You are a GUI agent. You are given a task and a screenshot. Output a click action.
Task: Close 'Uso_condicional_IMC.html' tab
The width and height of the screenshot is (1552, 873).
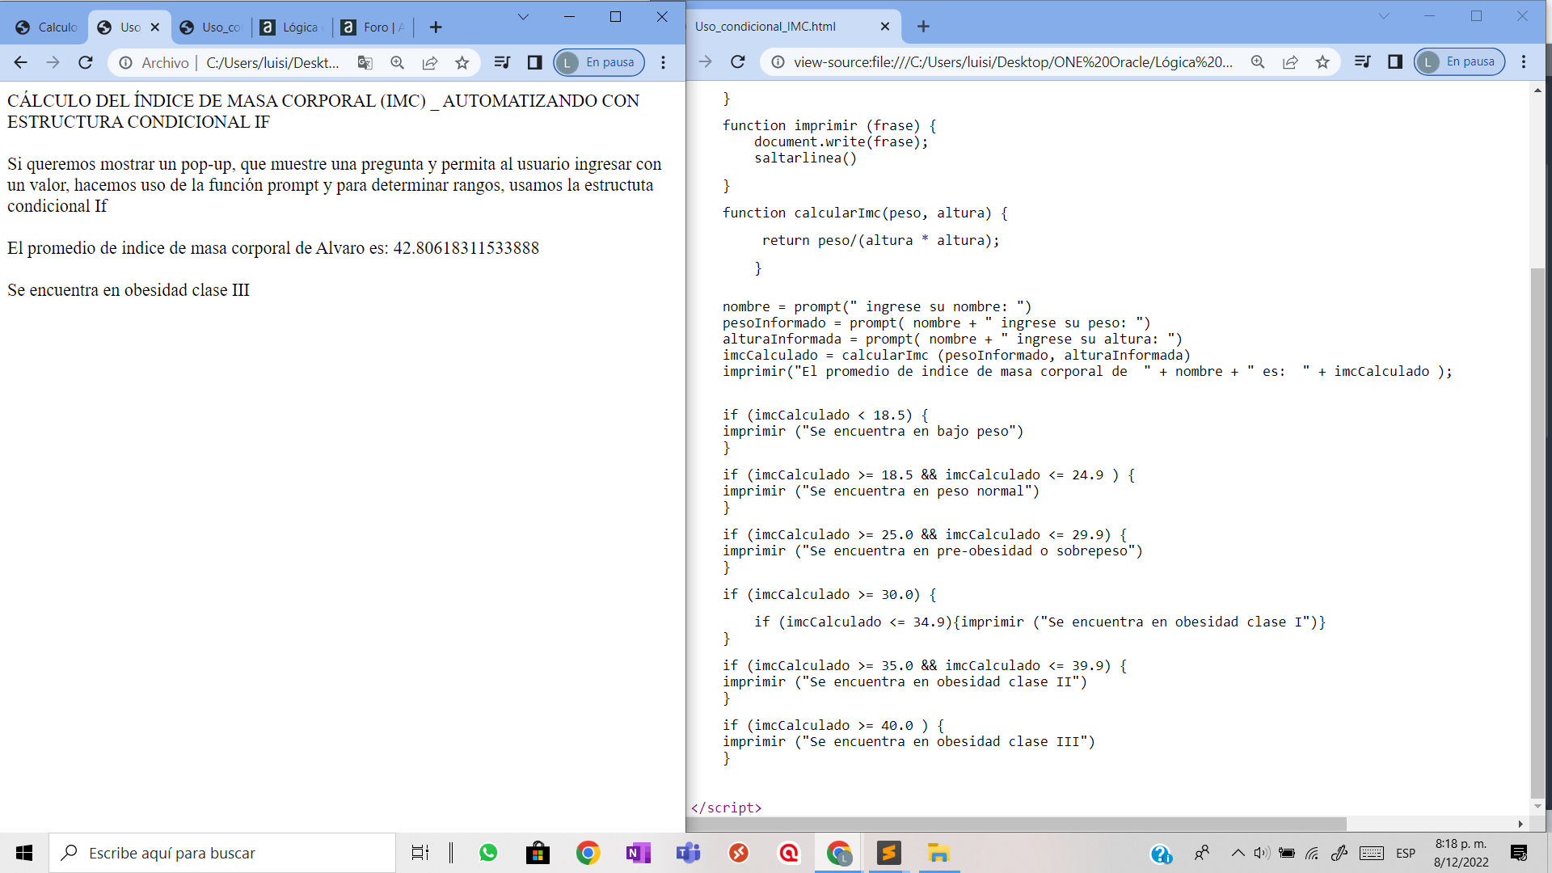click(x=885, y=27)
